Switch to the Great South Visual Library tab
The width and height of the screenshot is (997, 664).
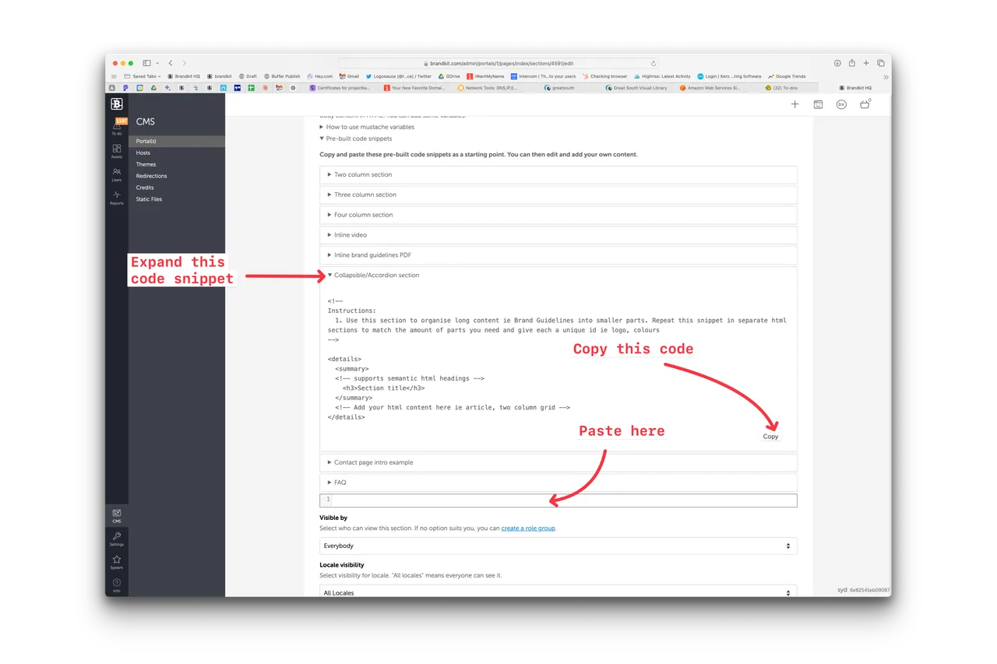click(639, 88)
